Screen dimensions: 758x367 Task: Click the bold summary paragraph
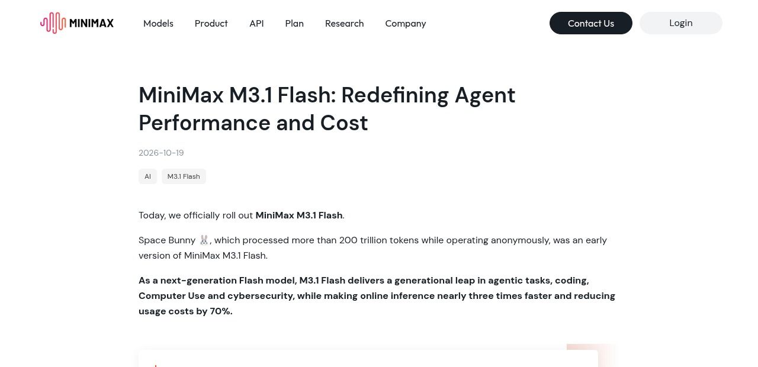pyautogui.click(x=377, y=296)
